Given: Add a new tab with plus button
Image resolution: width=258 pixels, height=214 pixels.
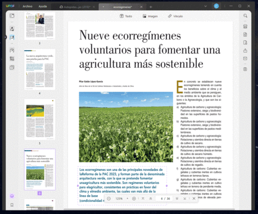Looking at the screenshot, I should [x=151, y=7].
